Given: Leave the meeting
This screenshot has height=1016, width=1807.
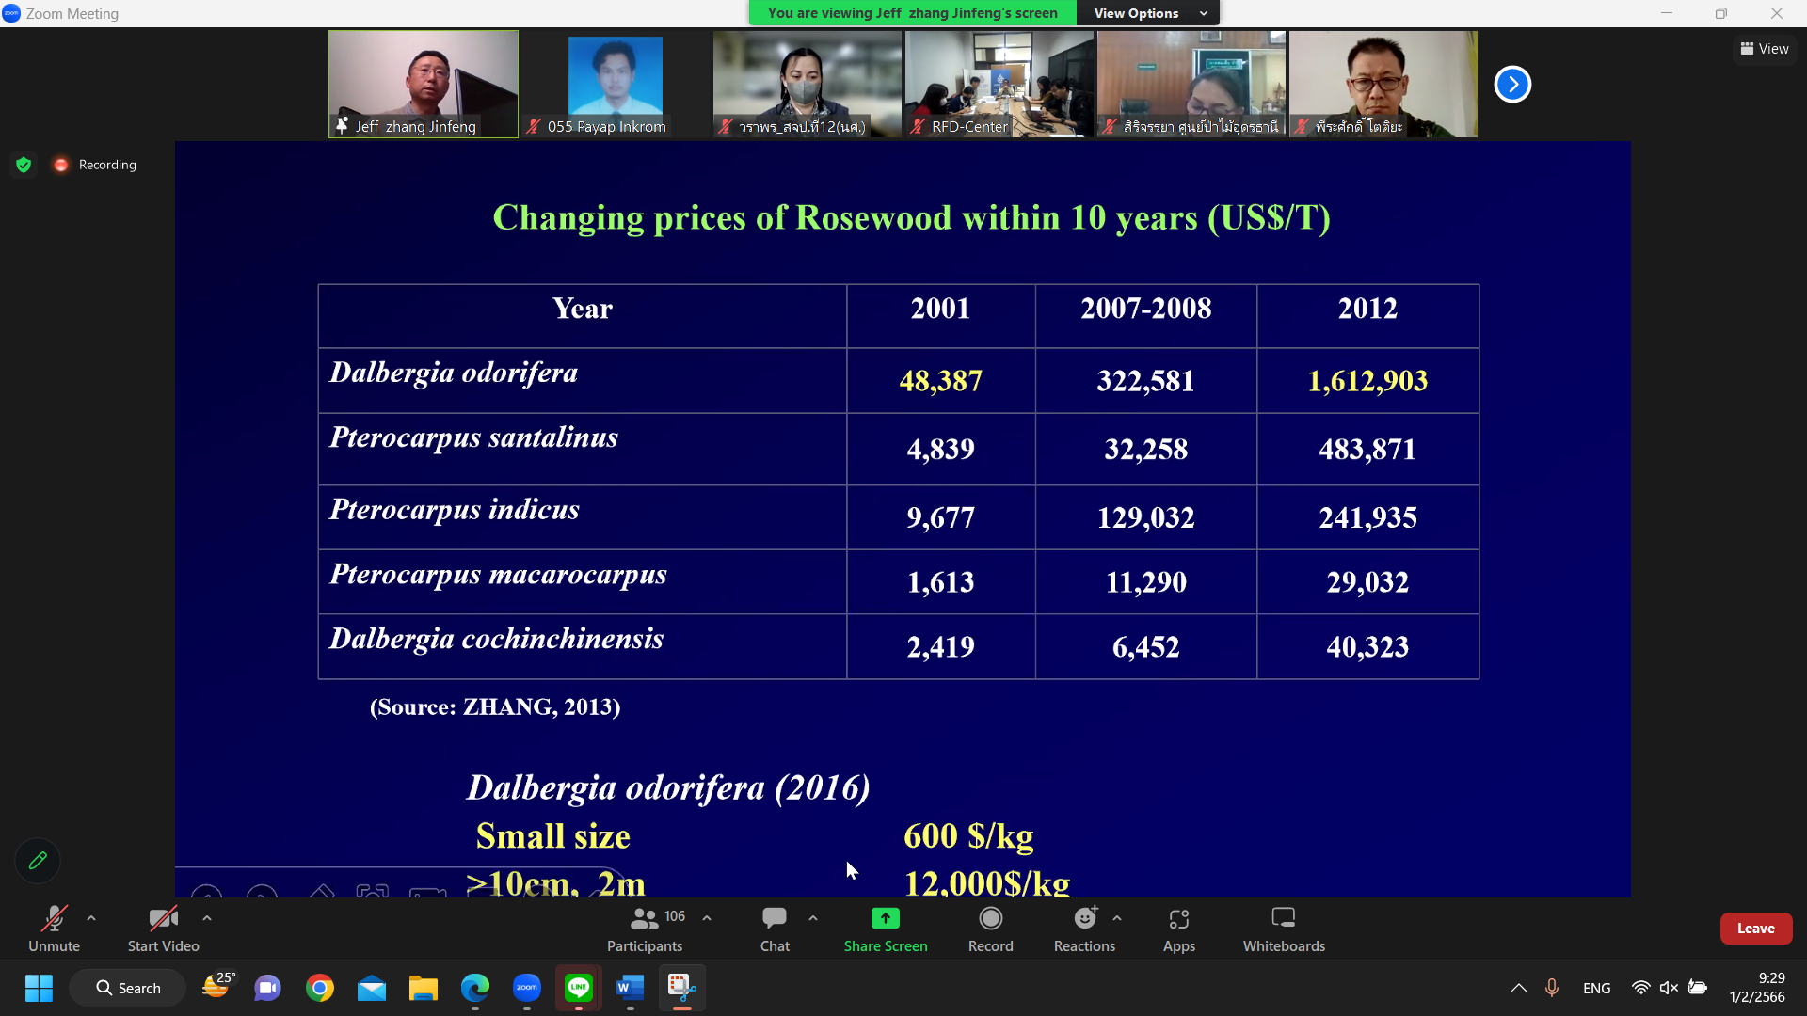Looking at the screenshot, I should click(x=1755, y=928).
